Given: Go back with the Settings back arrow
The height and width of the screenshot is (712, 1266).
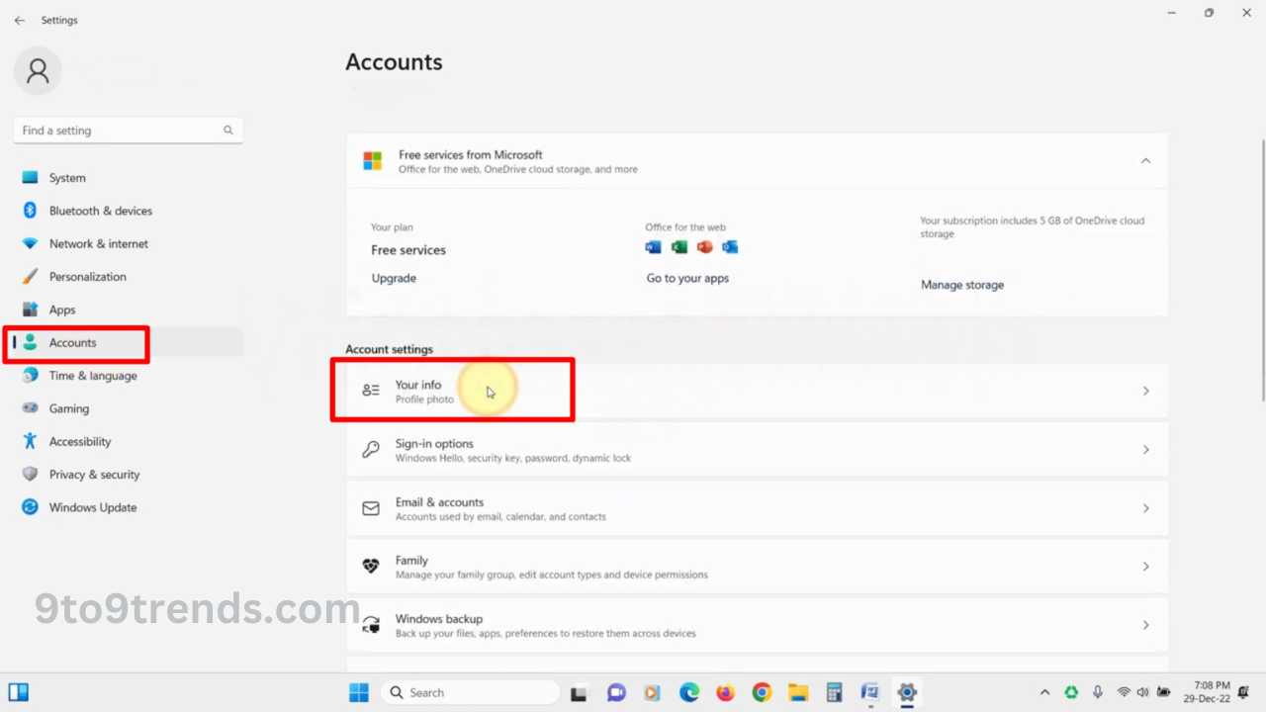Looking at the screenshot, I should pos(19,20).
